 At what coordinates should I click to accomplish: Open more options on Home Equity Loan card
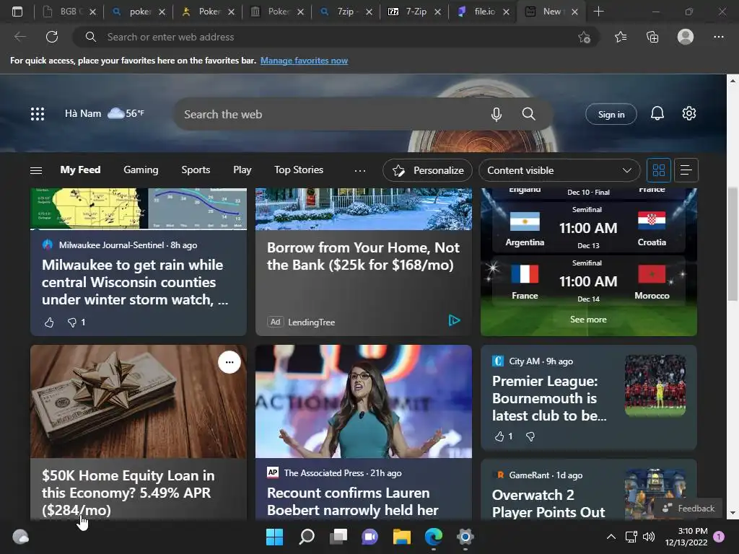tap(229, 362)
